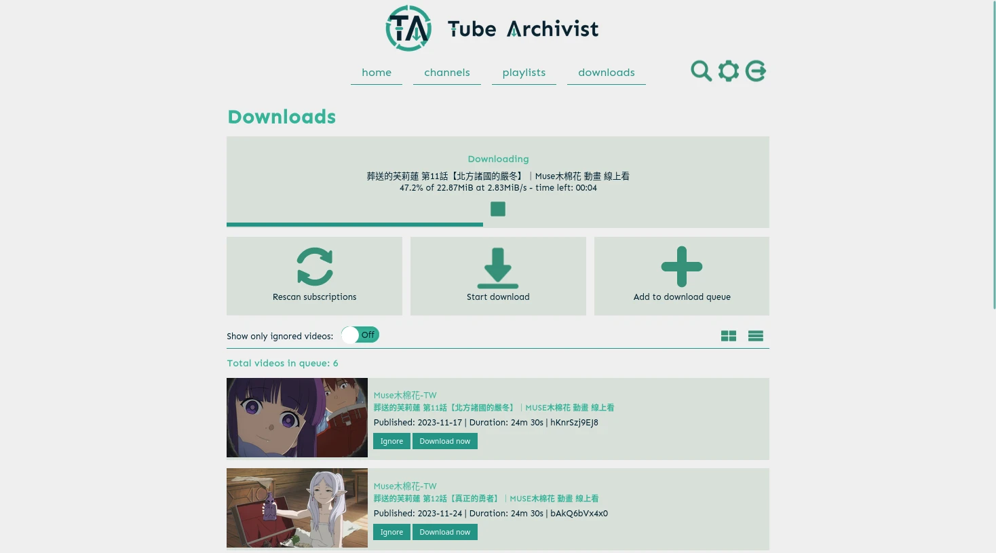Click the Add to download queue plus icon
Screen dimensions: 996x553
682,267
